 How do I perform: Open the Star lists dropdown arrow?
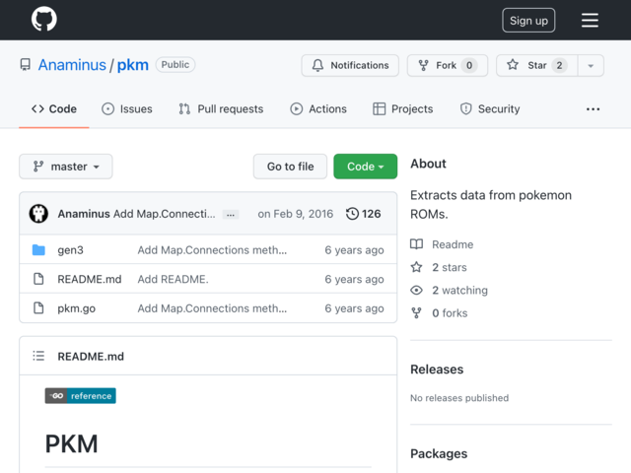point(591,65)
